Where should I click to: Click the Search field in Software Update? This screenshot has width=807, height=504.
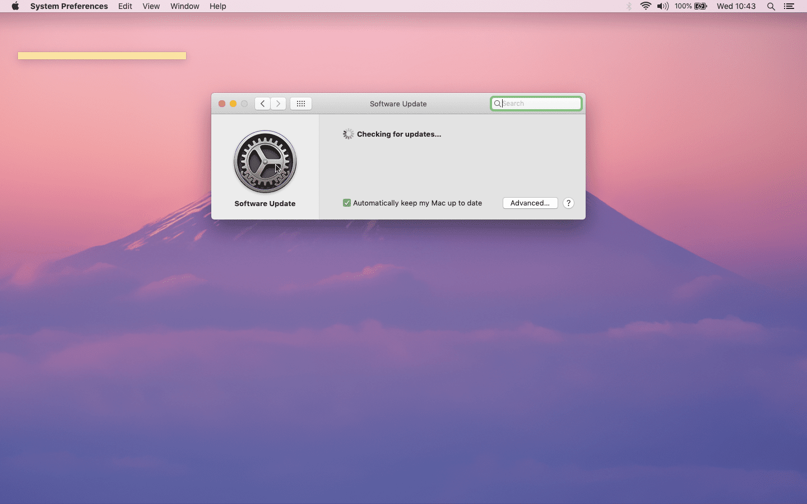pyautogui.click(x=536, y=104)
